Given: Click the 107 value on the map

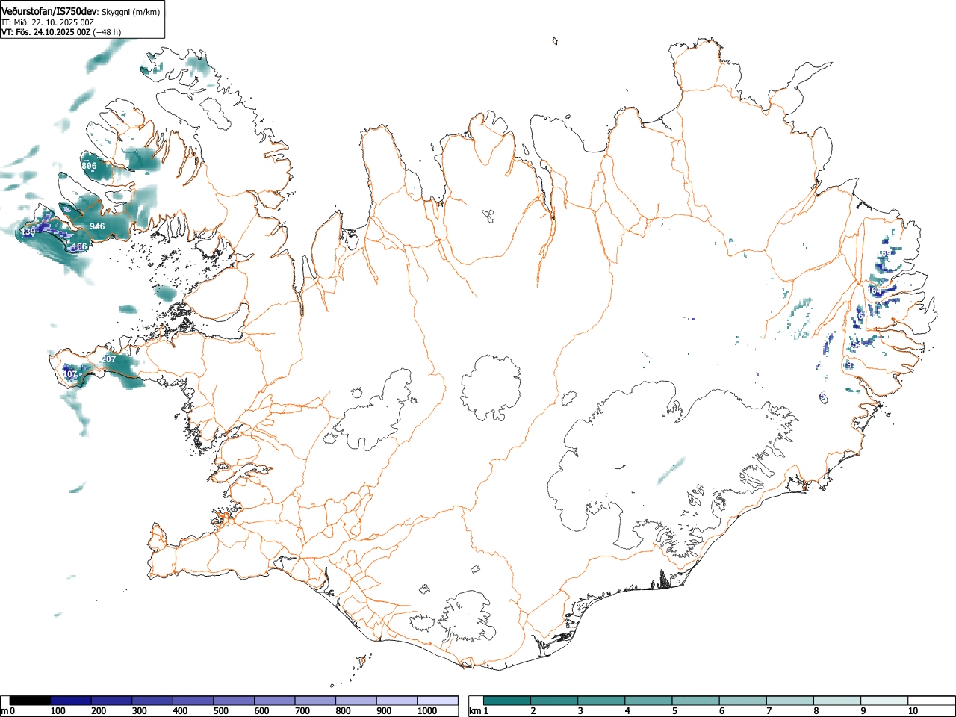Looking at the screenshot, I should tap(69, 374).
